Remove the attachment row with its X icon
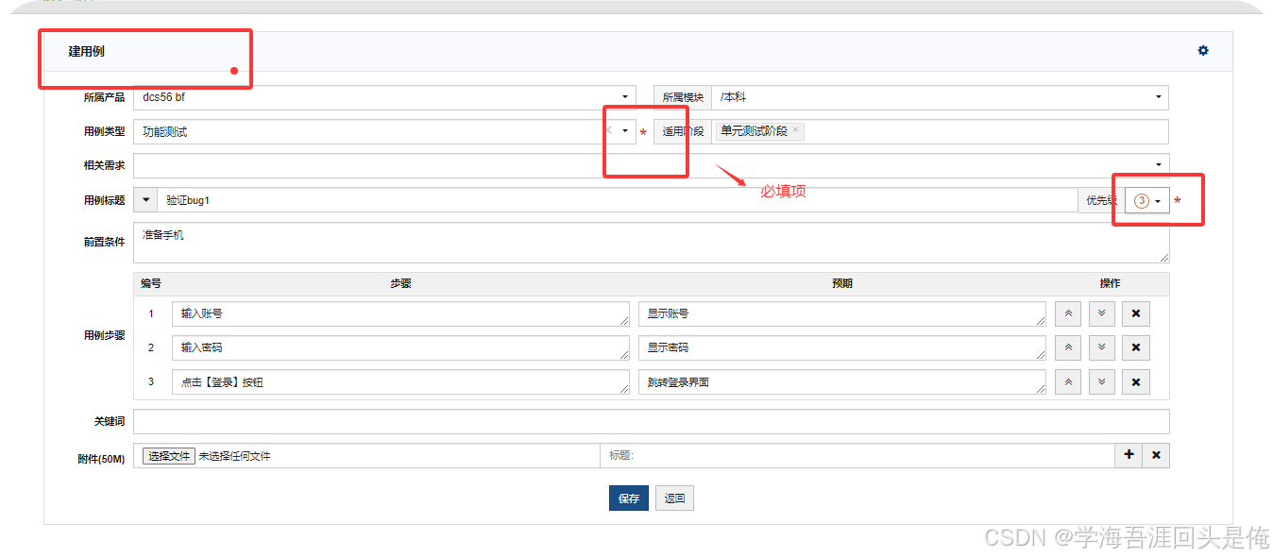The image size is (1273, 558). 1156,455
